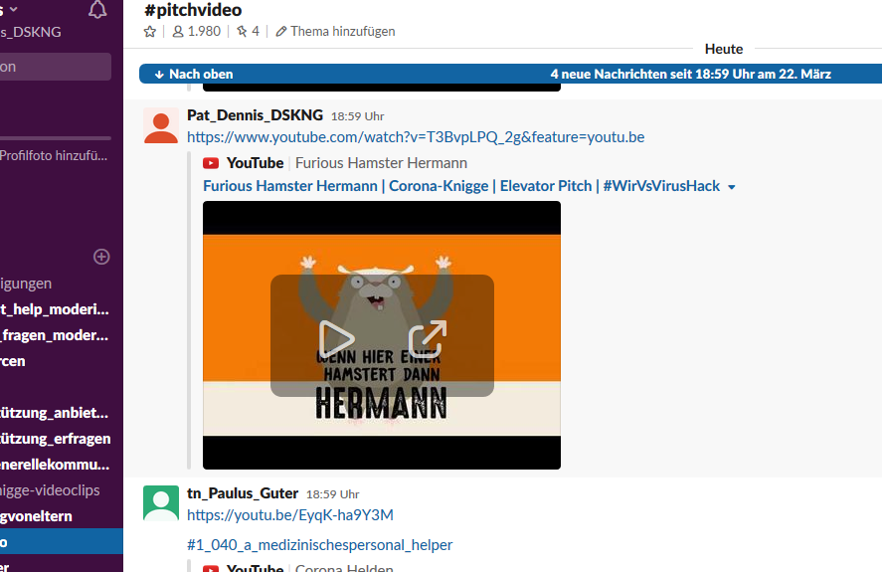Select igge-videoclips channel in sidebar
The width and height of the screenshot is (882, 572).
[51, 491]
